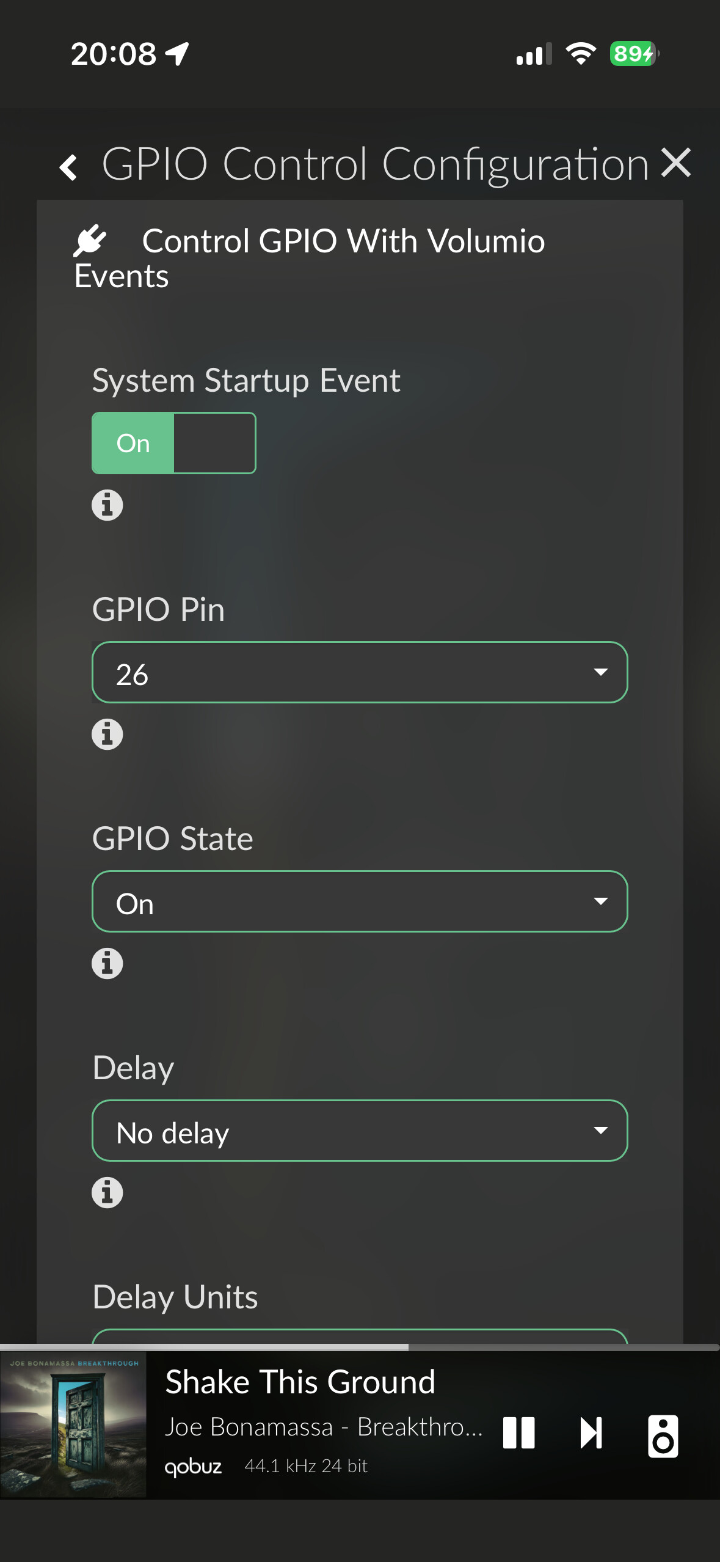Show info for Delay setting
Screen dimensions: 720x1562
[x=107, y=1193]
